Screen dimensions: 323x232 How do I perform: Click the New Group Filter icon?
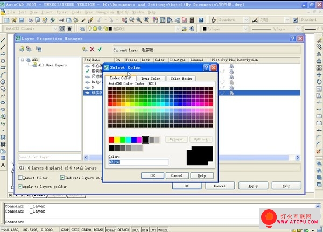(x=29, y=49)
